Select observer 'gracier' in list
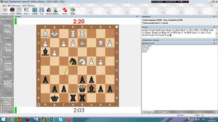The image size is (218, 122). tap(144, 52)
